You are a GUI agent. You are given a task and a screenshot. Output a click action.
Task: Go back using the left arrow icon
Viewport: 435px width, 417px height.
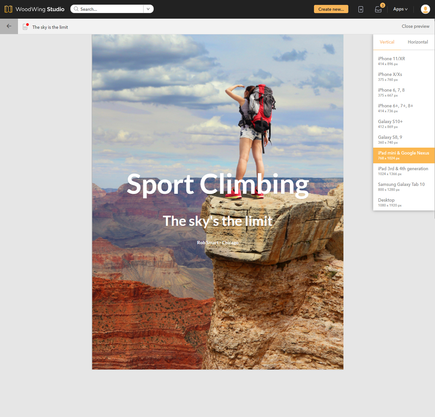pos(9,26)
